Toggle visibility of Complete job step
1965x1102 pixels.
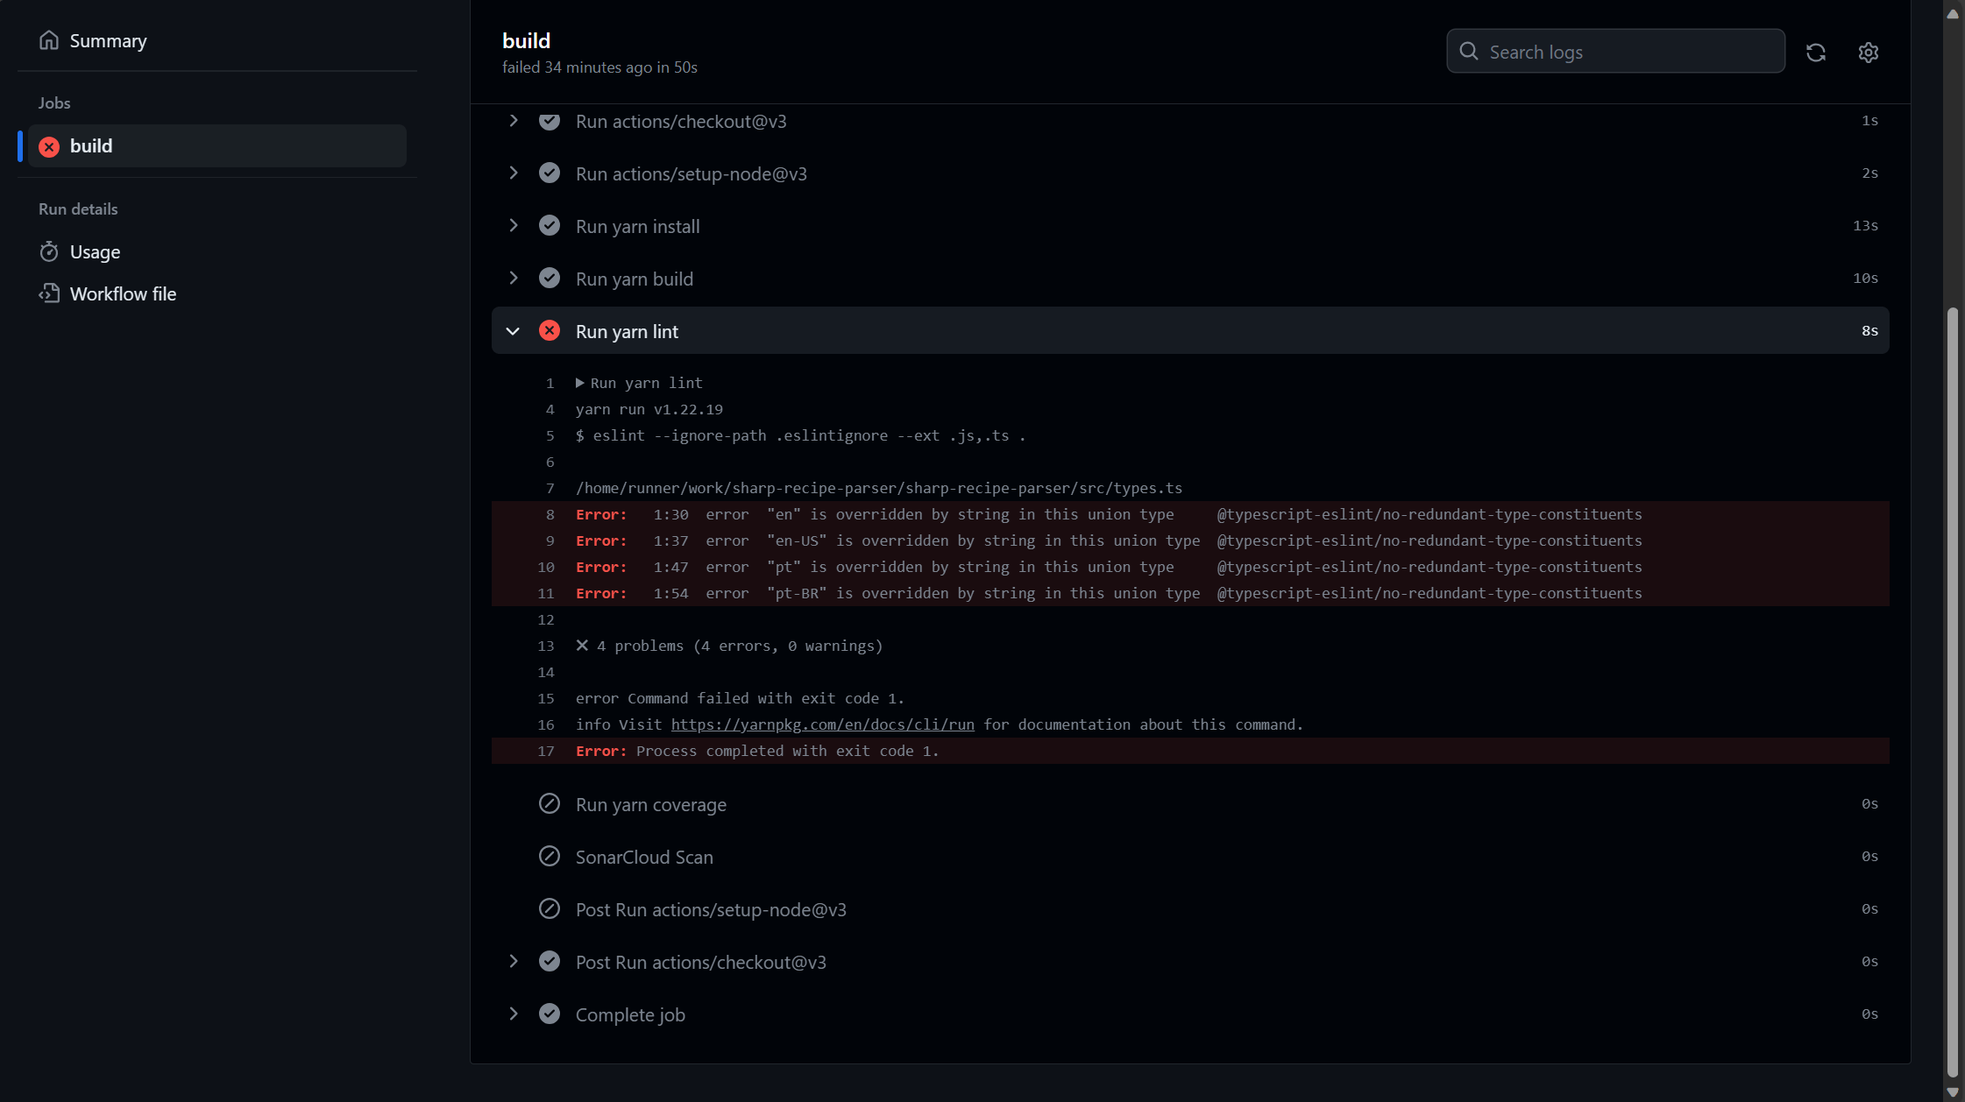point(513,1013)
